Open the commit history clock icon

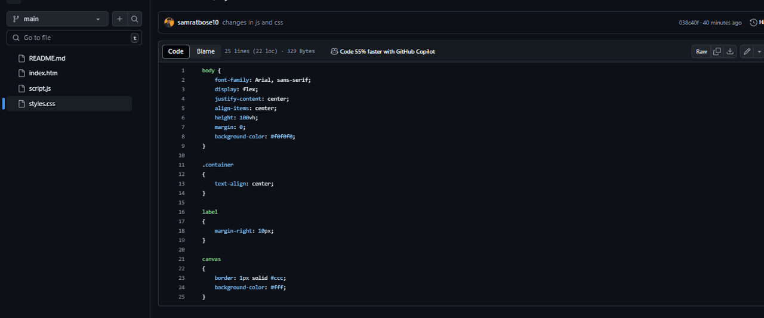753,23
